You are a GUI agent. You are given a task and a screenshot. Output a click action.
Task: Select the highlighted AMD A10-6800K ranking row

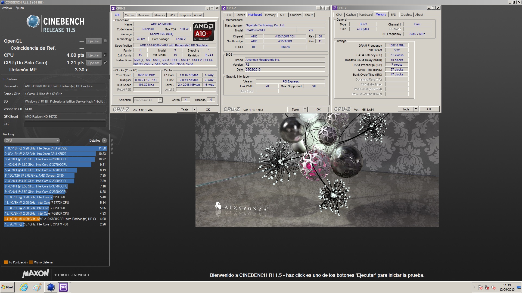click(55, 219)
